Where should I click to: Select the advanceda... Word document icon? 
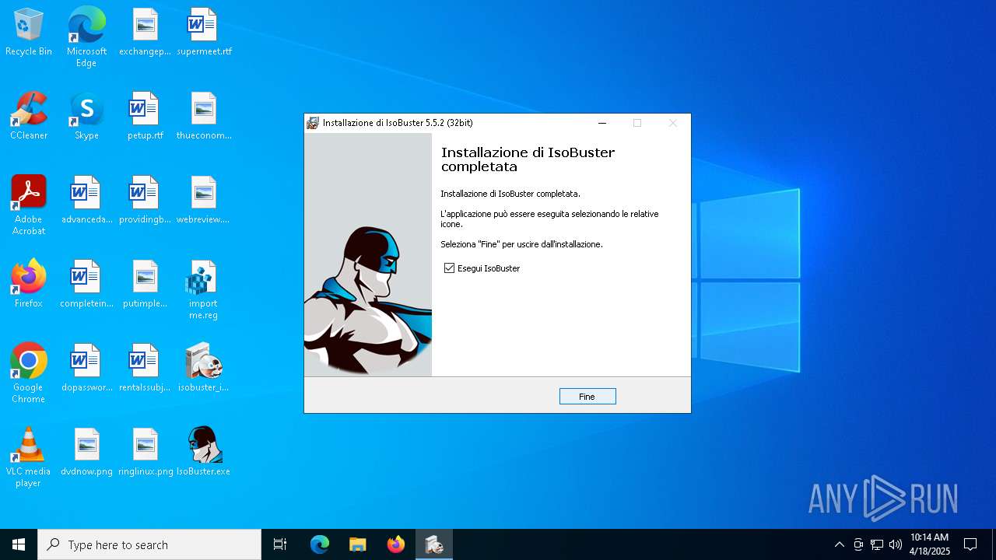(x=86, y=201)
